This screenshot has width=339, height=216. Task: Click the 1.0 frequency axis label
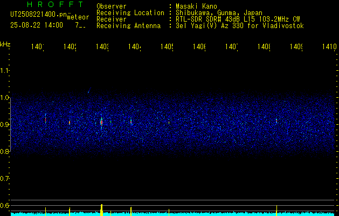point(4,98)
